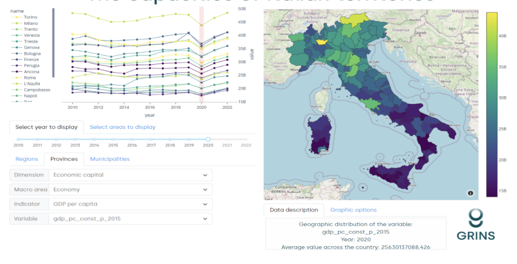The width and height of the screenshot is (517, 264).
Task: Switch to Select areas to display tab
Action: 122,127
